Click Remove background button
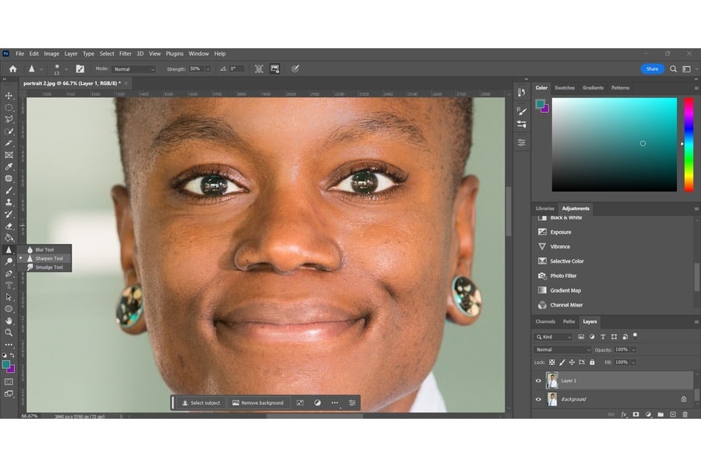This screenshot has width=701, height=467. (258, 402)
